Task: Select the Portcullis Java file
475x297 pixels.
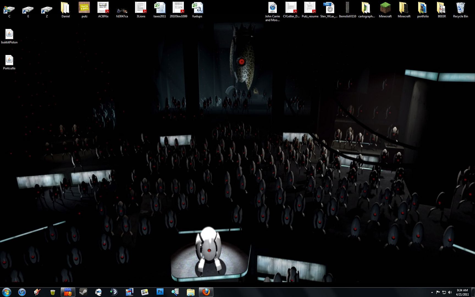Action: point(9,62)
